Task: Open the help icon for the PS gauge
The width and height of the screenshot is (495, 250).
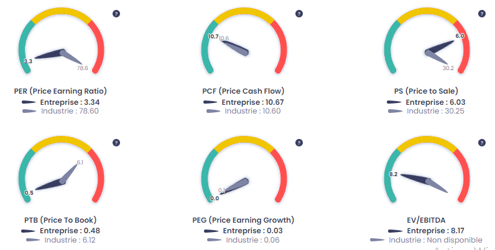Action: (x=482, y=14)
